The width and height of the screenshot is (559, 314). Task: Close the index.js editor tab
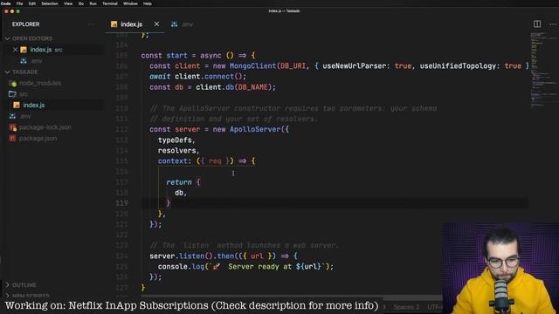[157, 24]
